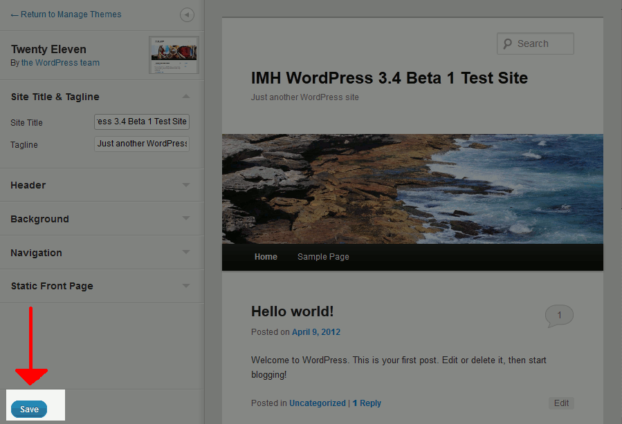Return to Manage Themes link
This screenshot has height=424, width=622.
tap(66, 15)
